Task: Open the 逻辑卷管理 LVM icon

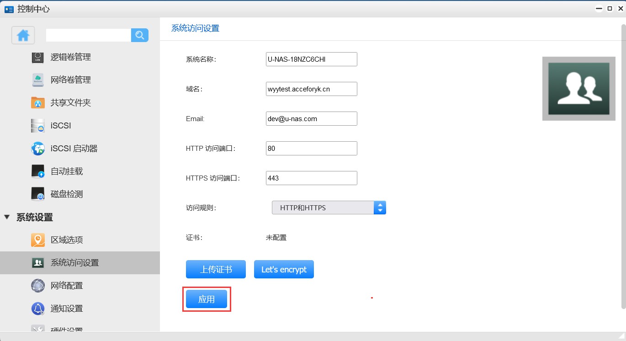Action: coord(37,57)
